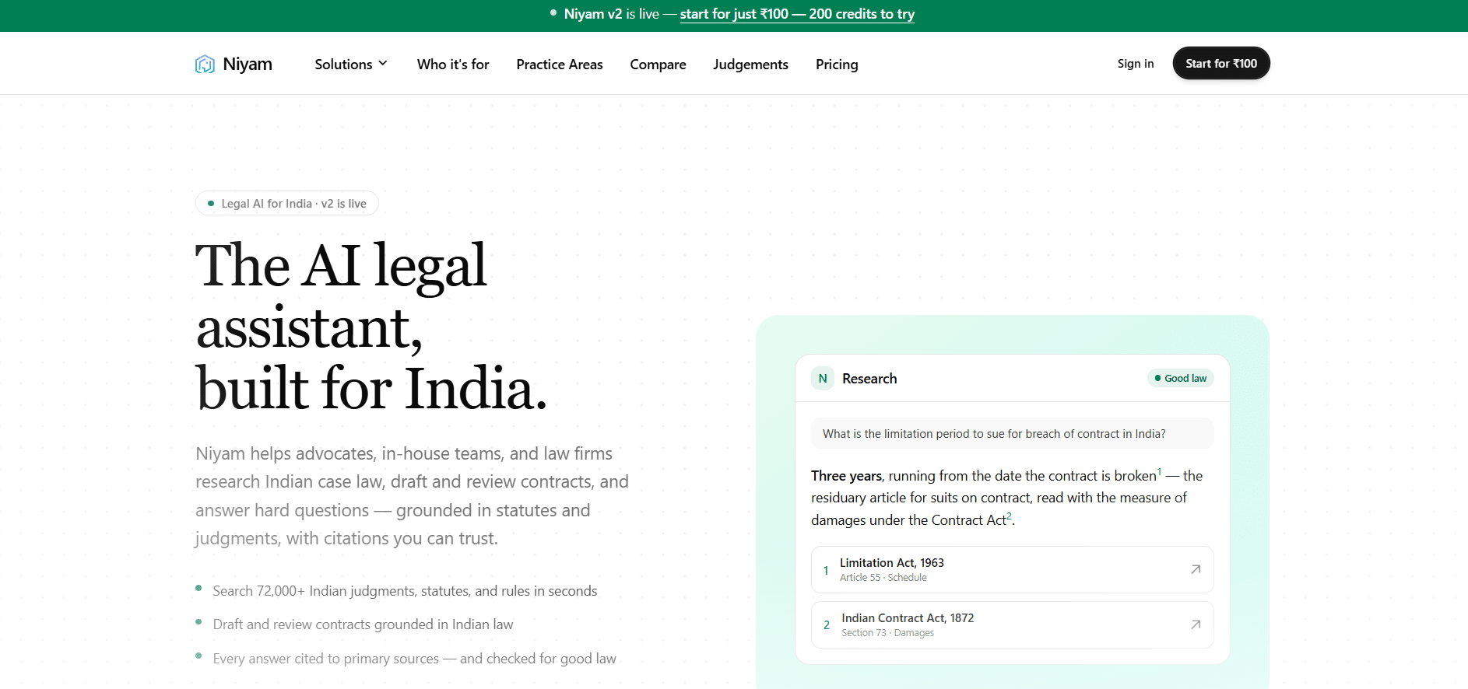The width and height of the screenshot is (1468, 689).
Task: Click the 'built for India.' headline line
Action: tap(371, 387)
